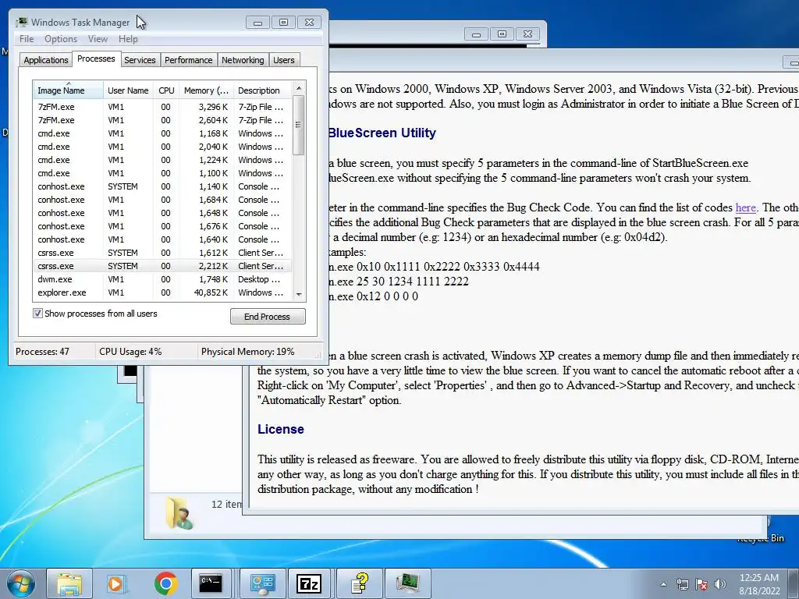Screen dimensions: 799x599
Task: Open the File menu in Task Manager
Action: click(x=27, y=39)
